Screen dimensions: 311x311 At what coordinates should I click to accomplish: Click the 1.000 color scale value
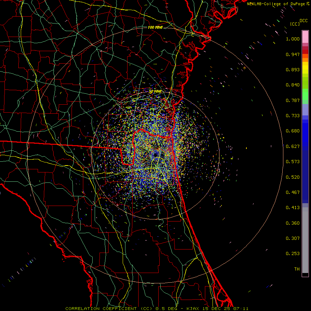(x=293, y=39)
